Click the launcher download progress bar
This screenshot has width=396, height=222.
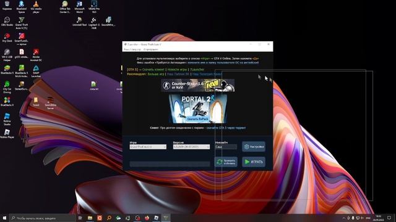pos(170,164)
